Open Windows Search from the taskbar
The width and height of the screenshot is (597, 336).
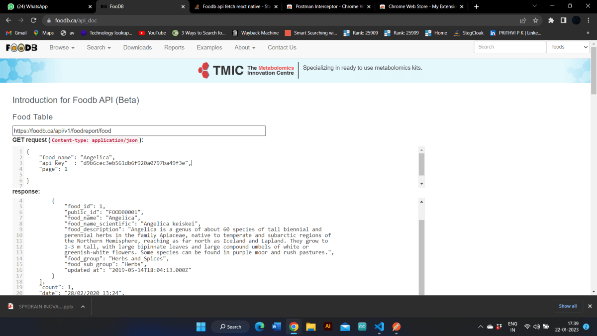tap(230, 327)
